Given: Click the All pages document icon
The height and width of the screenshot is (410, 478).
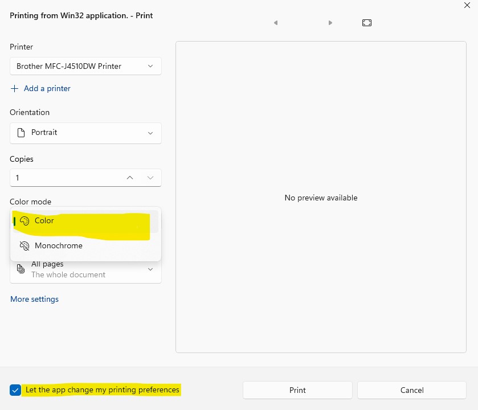Looking at the screenshot, I should click(21, 269).
